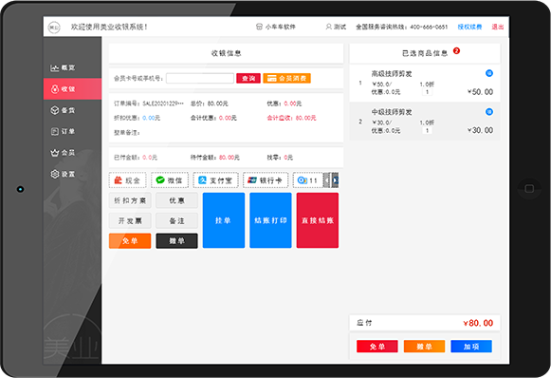Open 设置 settings from the sidebar
This screenshot has height=378, width=551.
72,174
